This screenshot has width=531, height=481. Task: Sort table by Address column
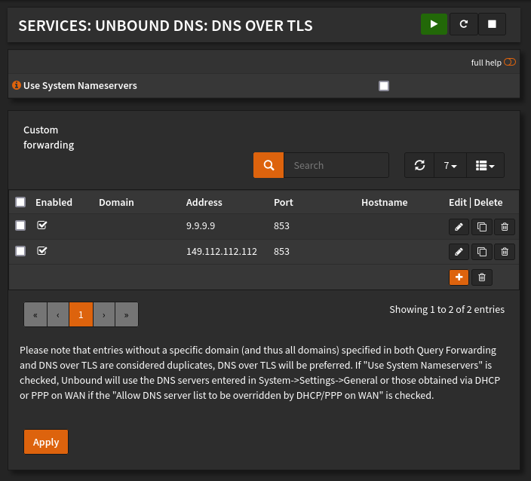204,202
